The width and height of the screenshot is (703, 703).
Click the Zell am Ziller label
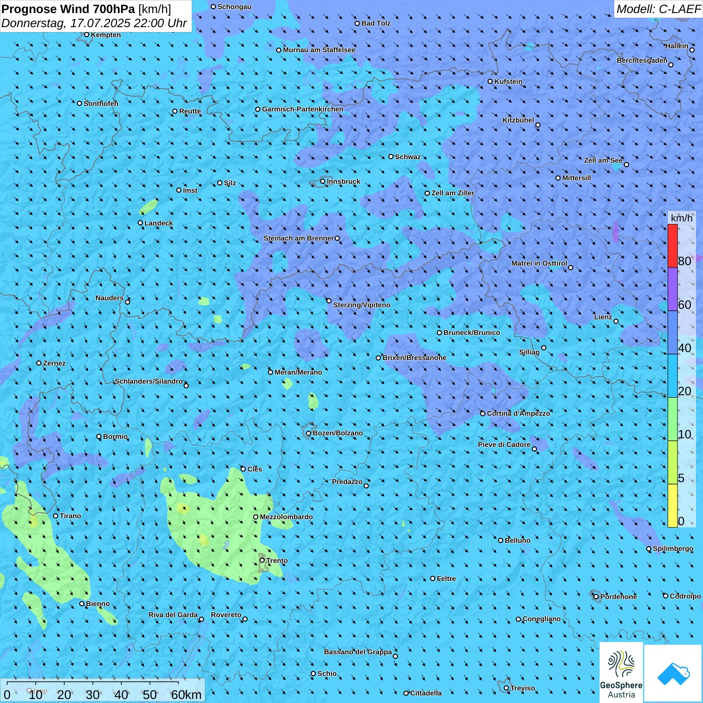click(452, 193)
